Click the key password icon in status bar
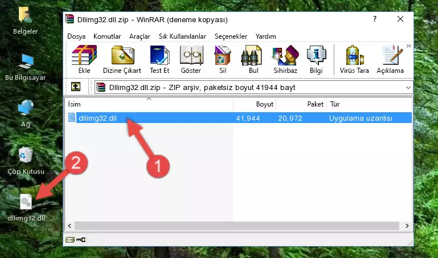The height and width of the screenshot is (258, 438). coord(81,240)
